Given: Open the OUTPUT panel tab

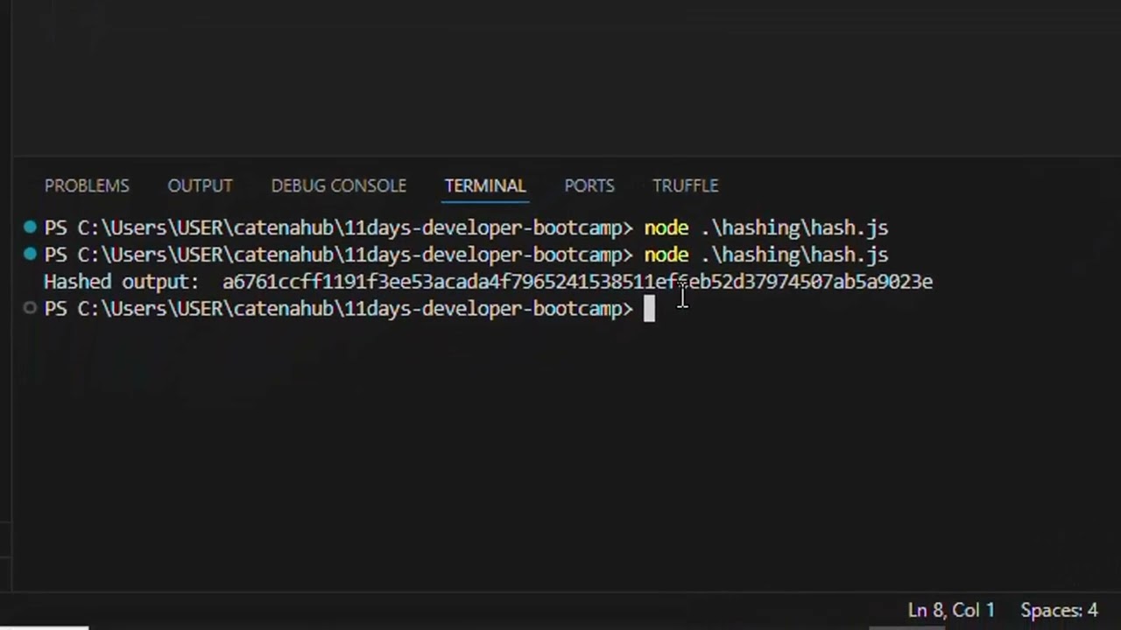Looking at the screenshot, I should (x=200, y=185).
